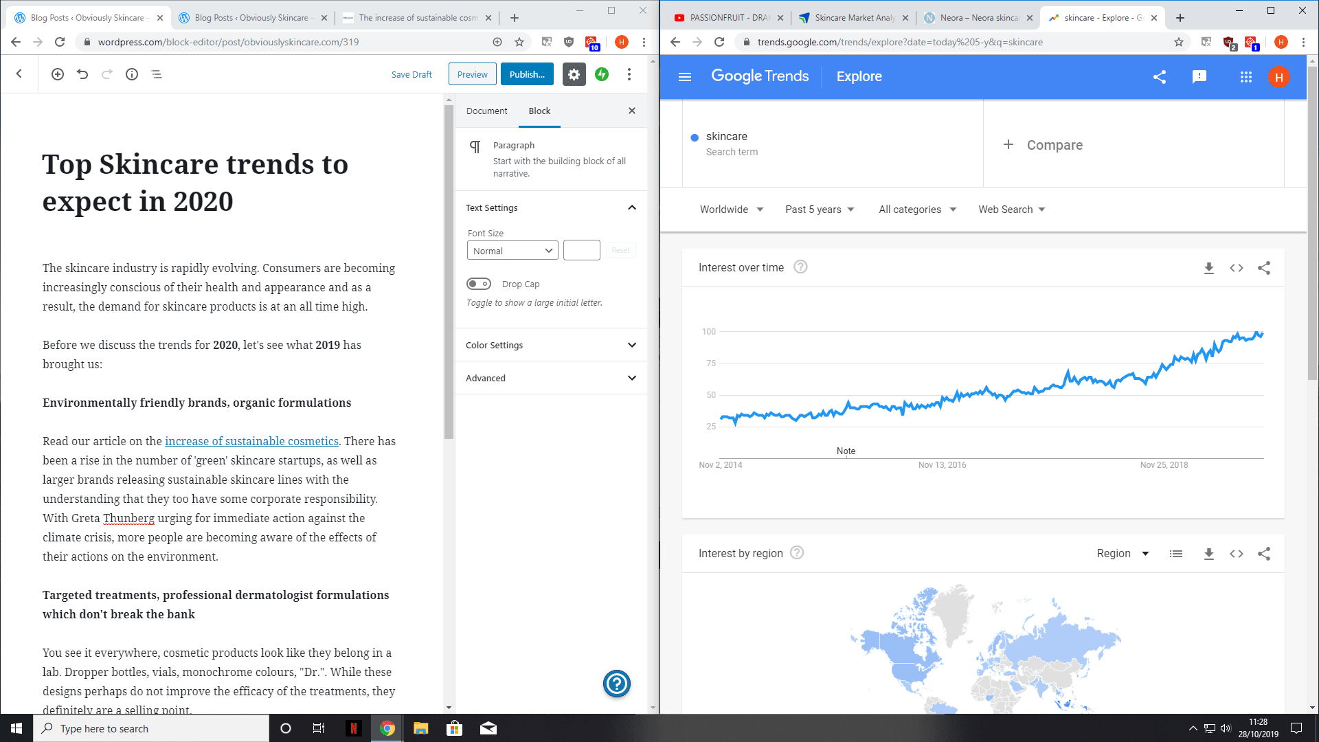
Task: Open the Google Trends hamburger menu
Action: (684, 77)
